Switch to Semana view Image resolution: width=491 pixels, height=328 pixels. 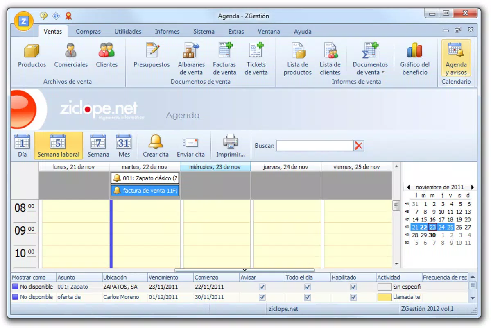[98, 146]
